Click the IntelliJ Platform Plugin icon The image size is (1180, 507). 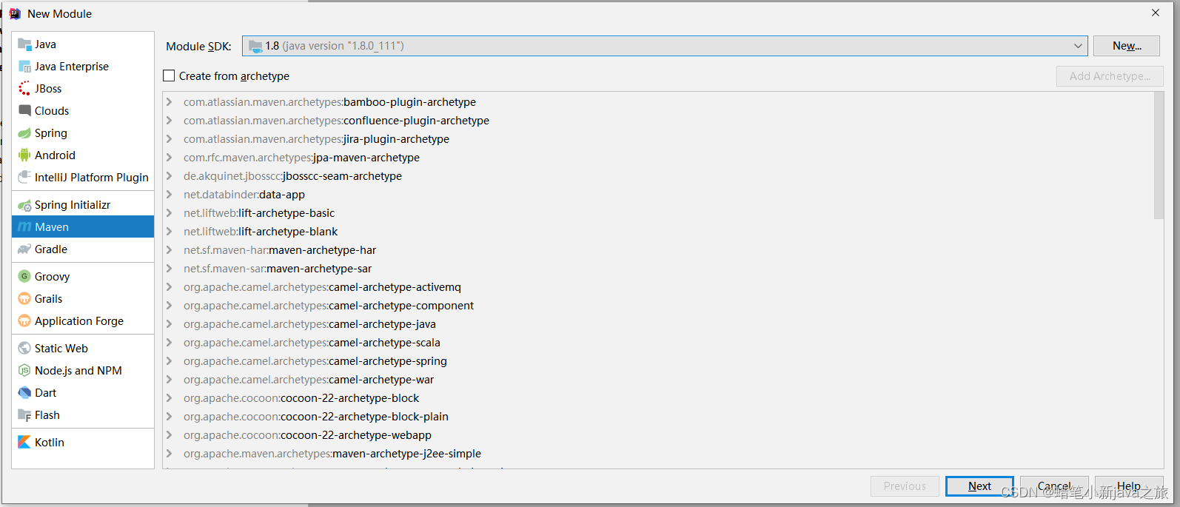click(x=24, y=178)
